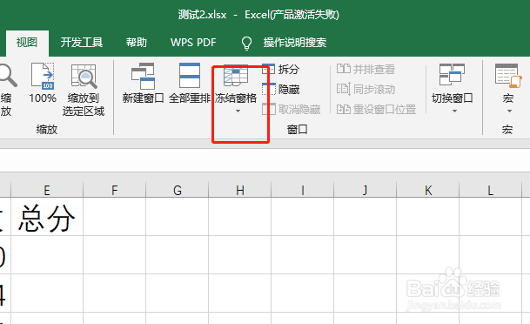Click Synchronous Scrolling (同步滚动)
530x324 pixels.
[x=366, y=90]
